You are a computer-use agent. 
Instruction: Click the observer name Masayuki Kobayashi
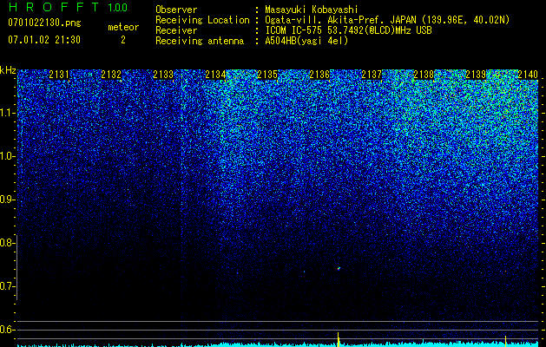pyautogui.click(x=312, y=10)
